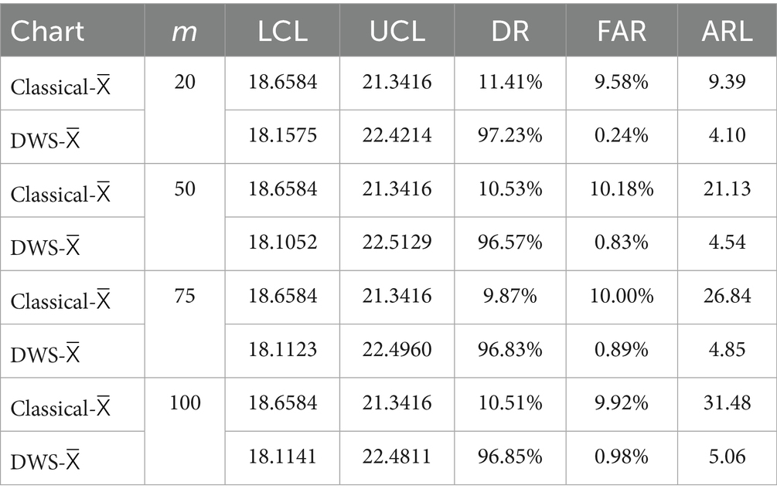This screenshot has width=777, height=499.
Task: Click the UCL column header
Action: point(397,31)
